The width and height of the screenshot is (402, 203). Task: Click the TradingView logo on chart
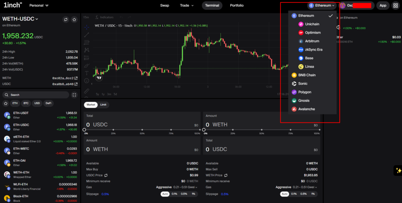point(99,78)
